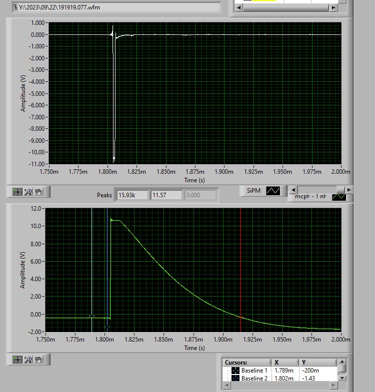
Task: Select the cursor crosshair tool under top graph
Action: pos(17,192)
